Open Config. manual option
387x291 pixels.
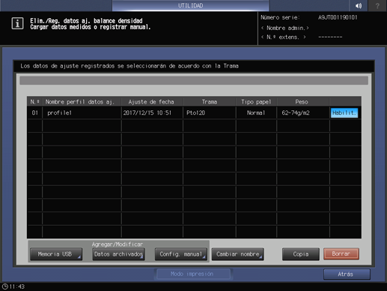point(181,254)
